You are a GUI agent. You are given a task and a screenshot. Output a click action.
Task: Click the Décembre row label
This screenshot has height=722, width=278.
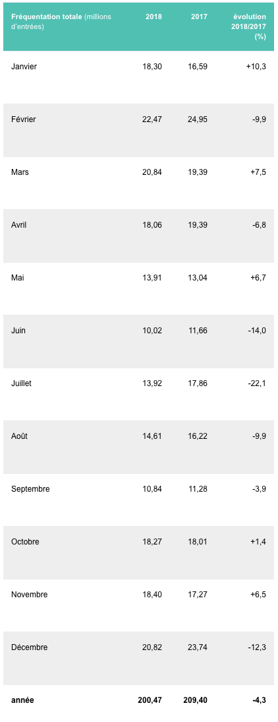(x=30, y=647)
